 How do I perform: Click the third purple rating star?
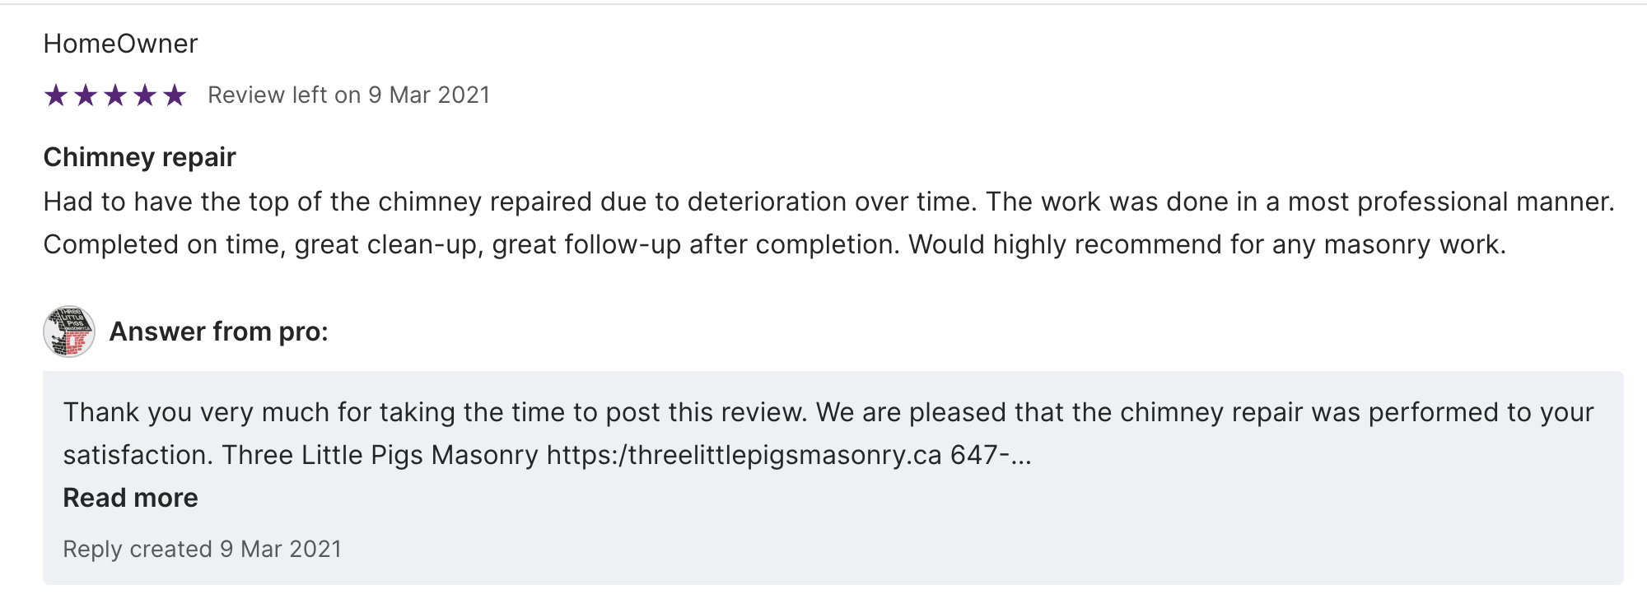pos(115,95)
